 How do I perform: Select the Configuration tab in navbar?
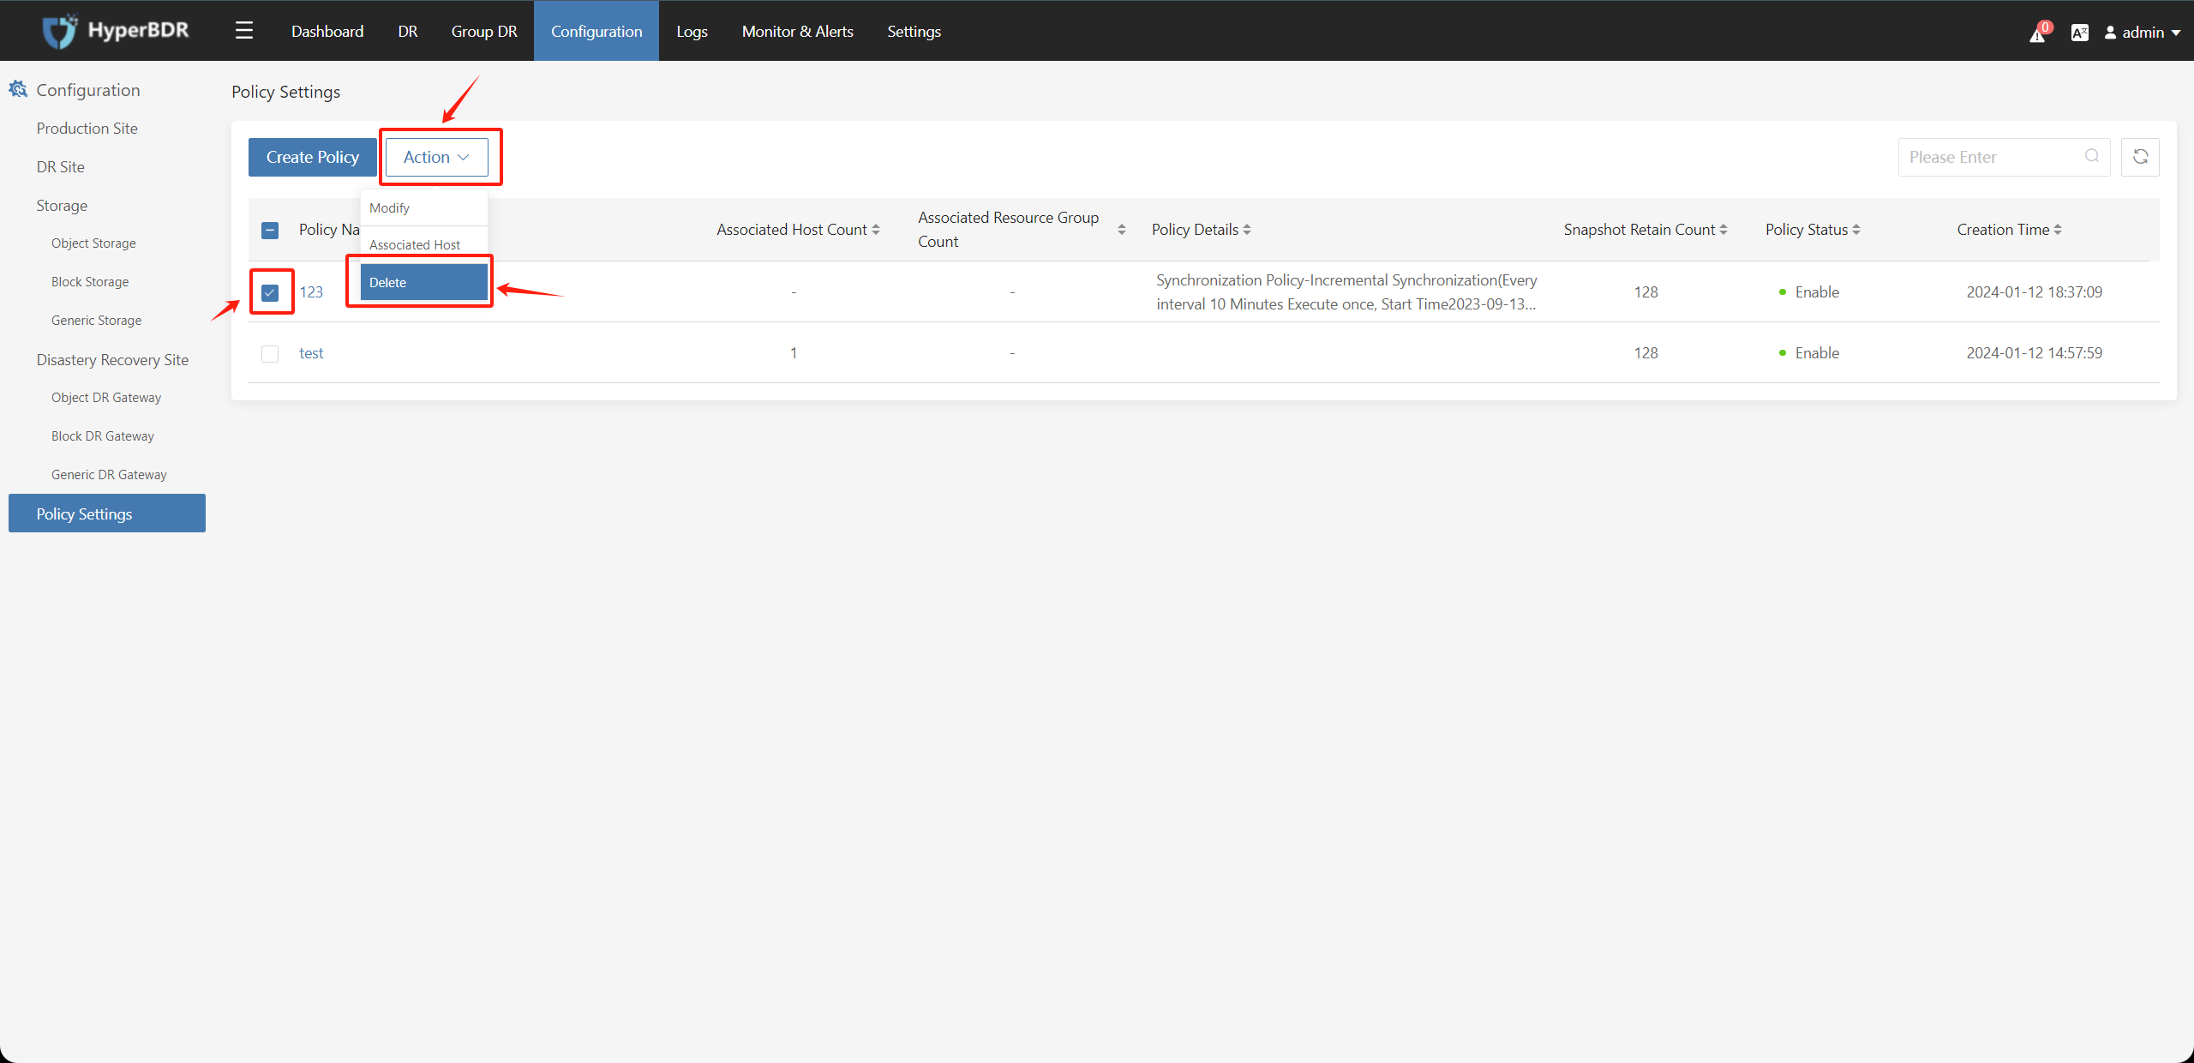[593, 31]
